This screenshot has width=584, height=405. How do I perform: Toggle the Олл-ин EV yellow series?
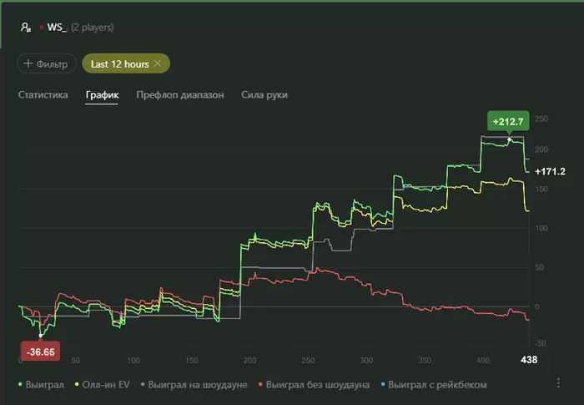click(102, 384)
